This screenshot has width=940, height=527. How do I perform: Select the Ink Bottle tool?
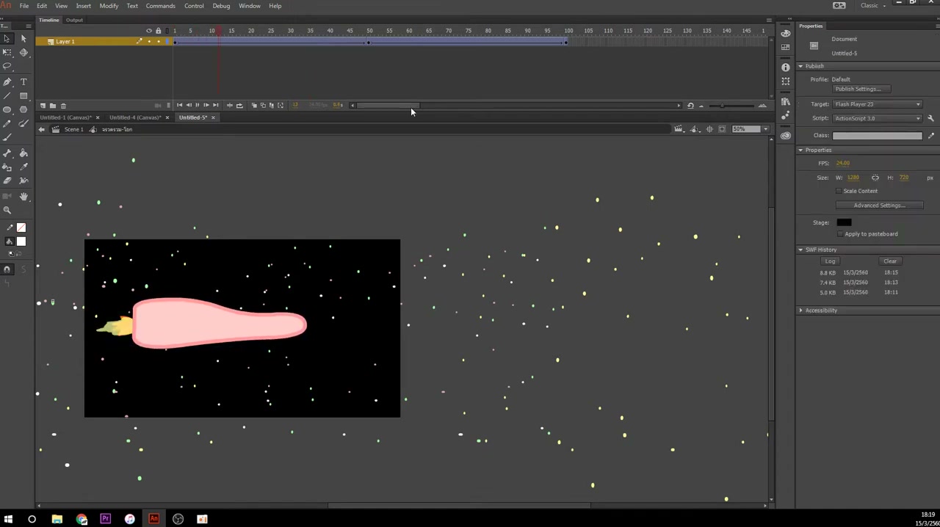coord(7,167)
